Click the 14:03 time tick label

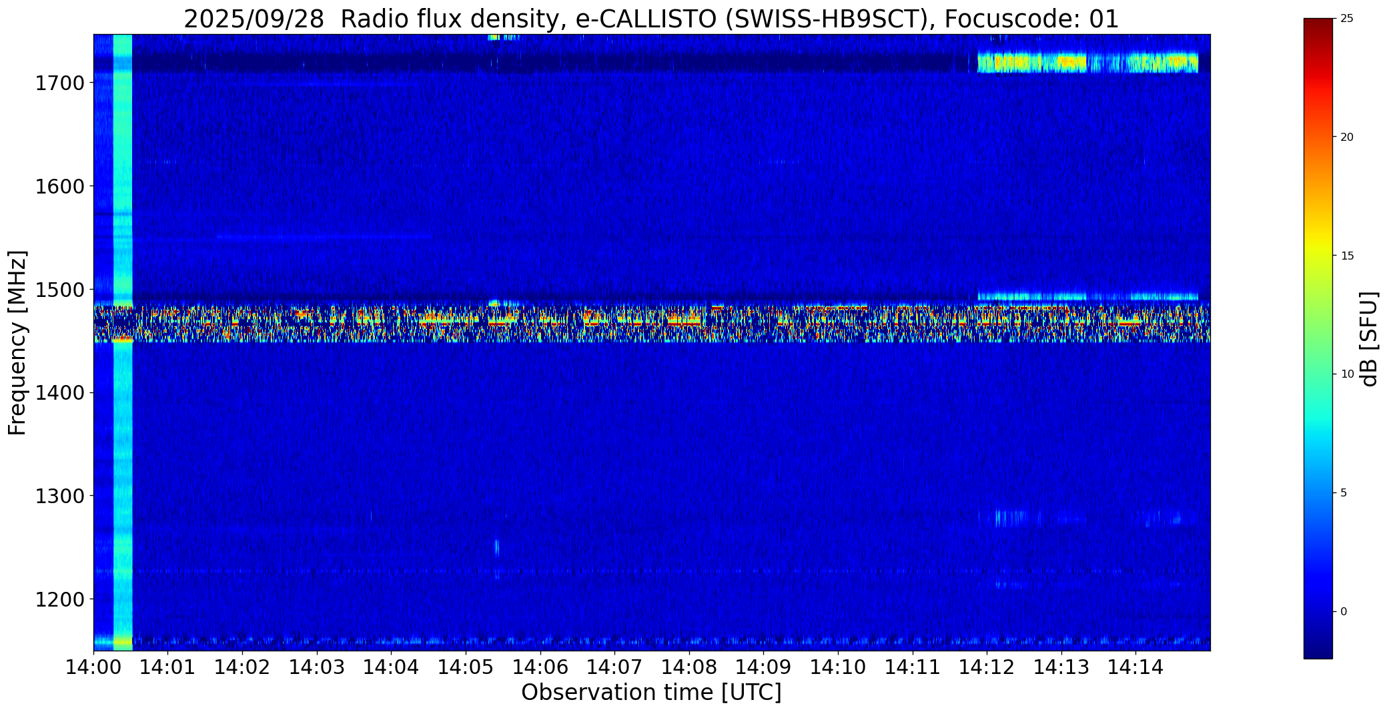tap(317, 667)
